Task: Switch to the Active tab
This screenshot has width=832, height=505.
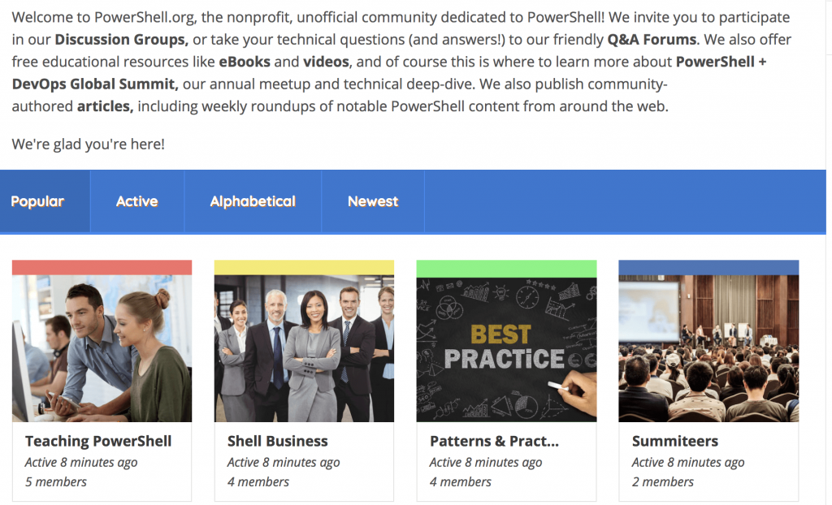Action: click(136, 201)
